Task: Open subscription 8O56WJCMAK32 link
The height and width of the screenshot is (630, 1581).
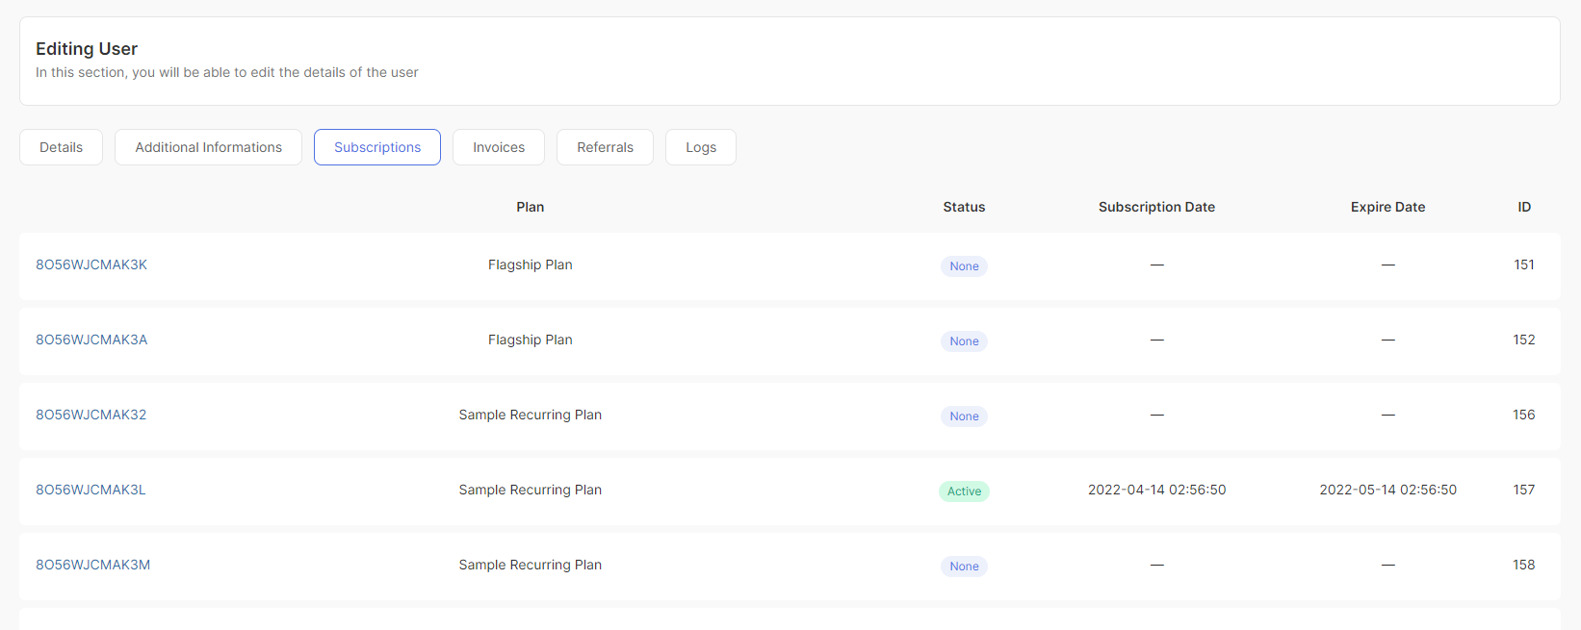Action: (x=91, y=415)
